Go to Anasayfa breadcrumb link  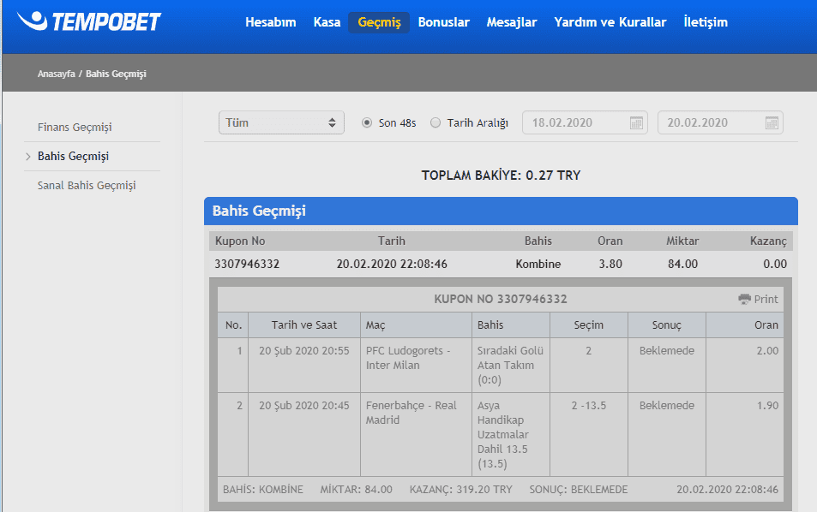coord(57,74)
